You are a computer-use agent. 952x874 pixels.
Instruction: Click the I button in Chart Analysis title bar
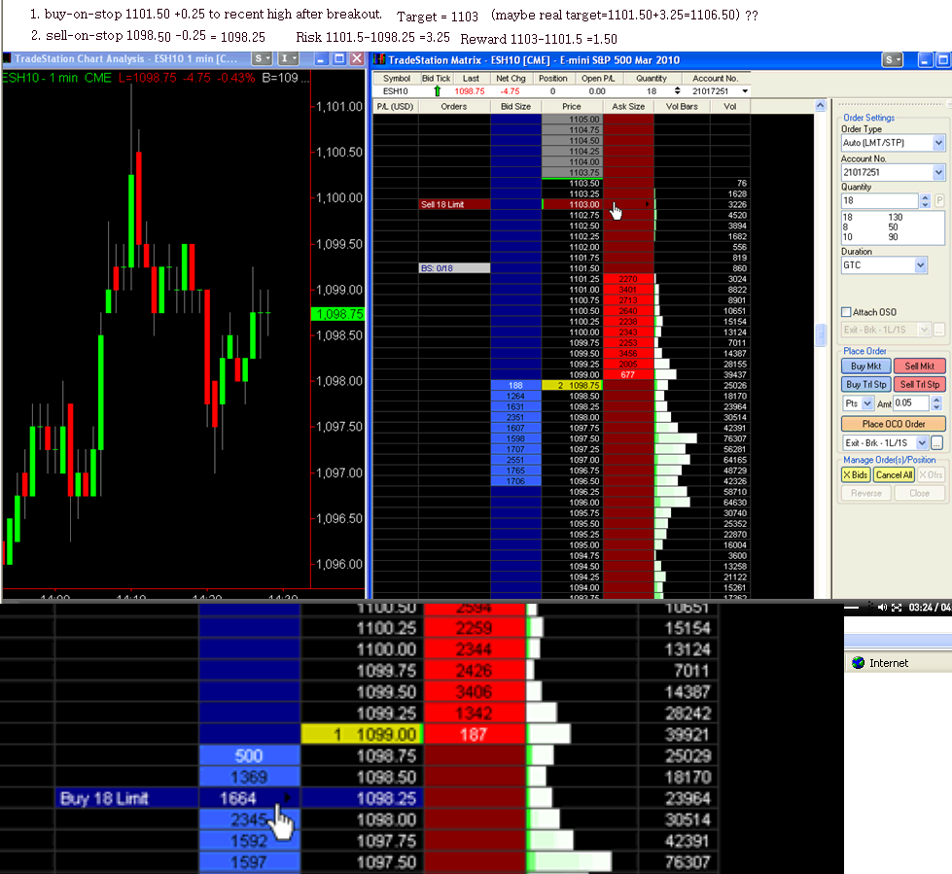coord(288,59)
